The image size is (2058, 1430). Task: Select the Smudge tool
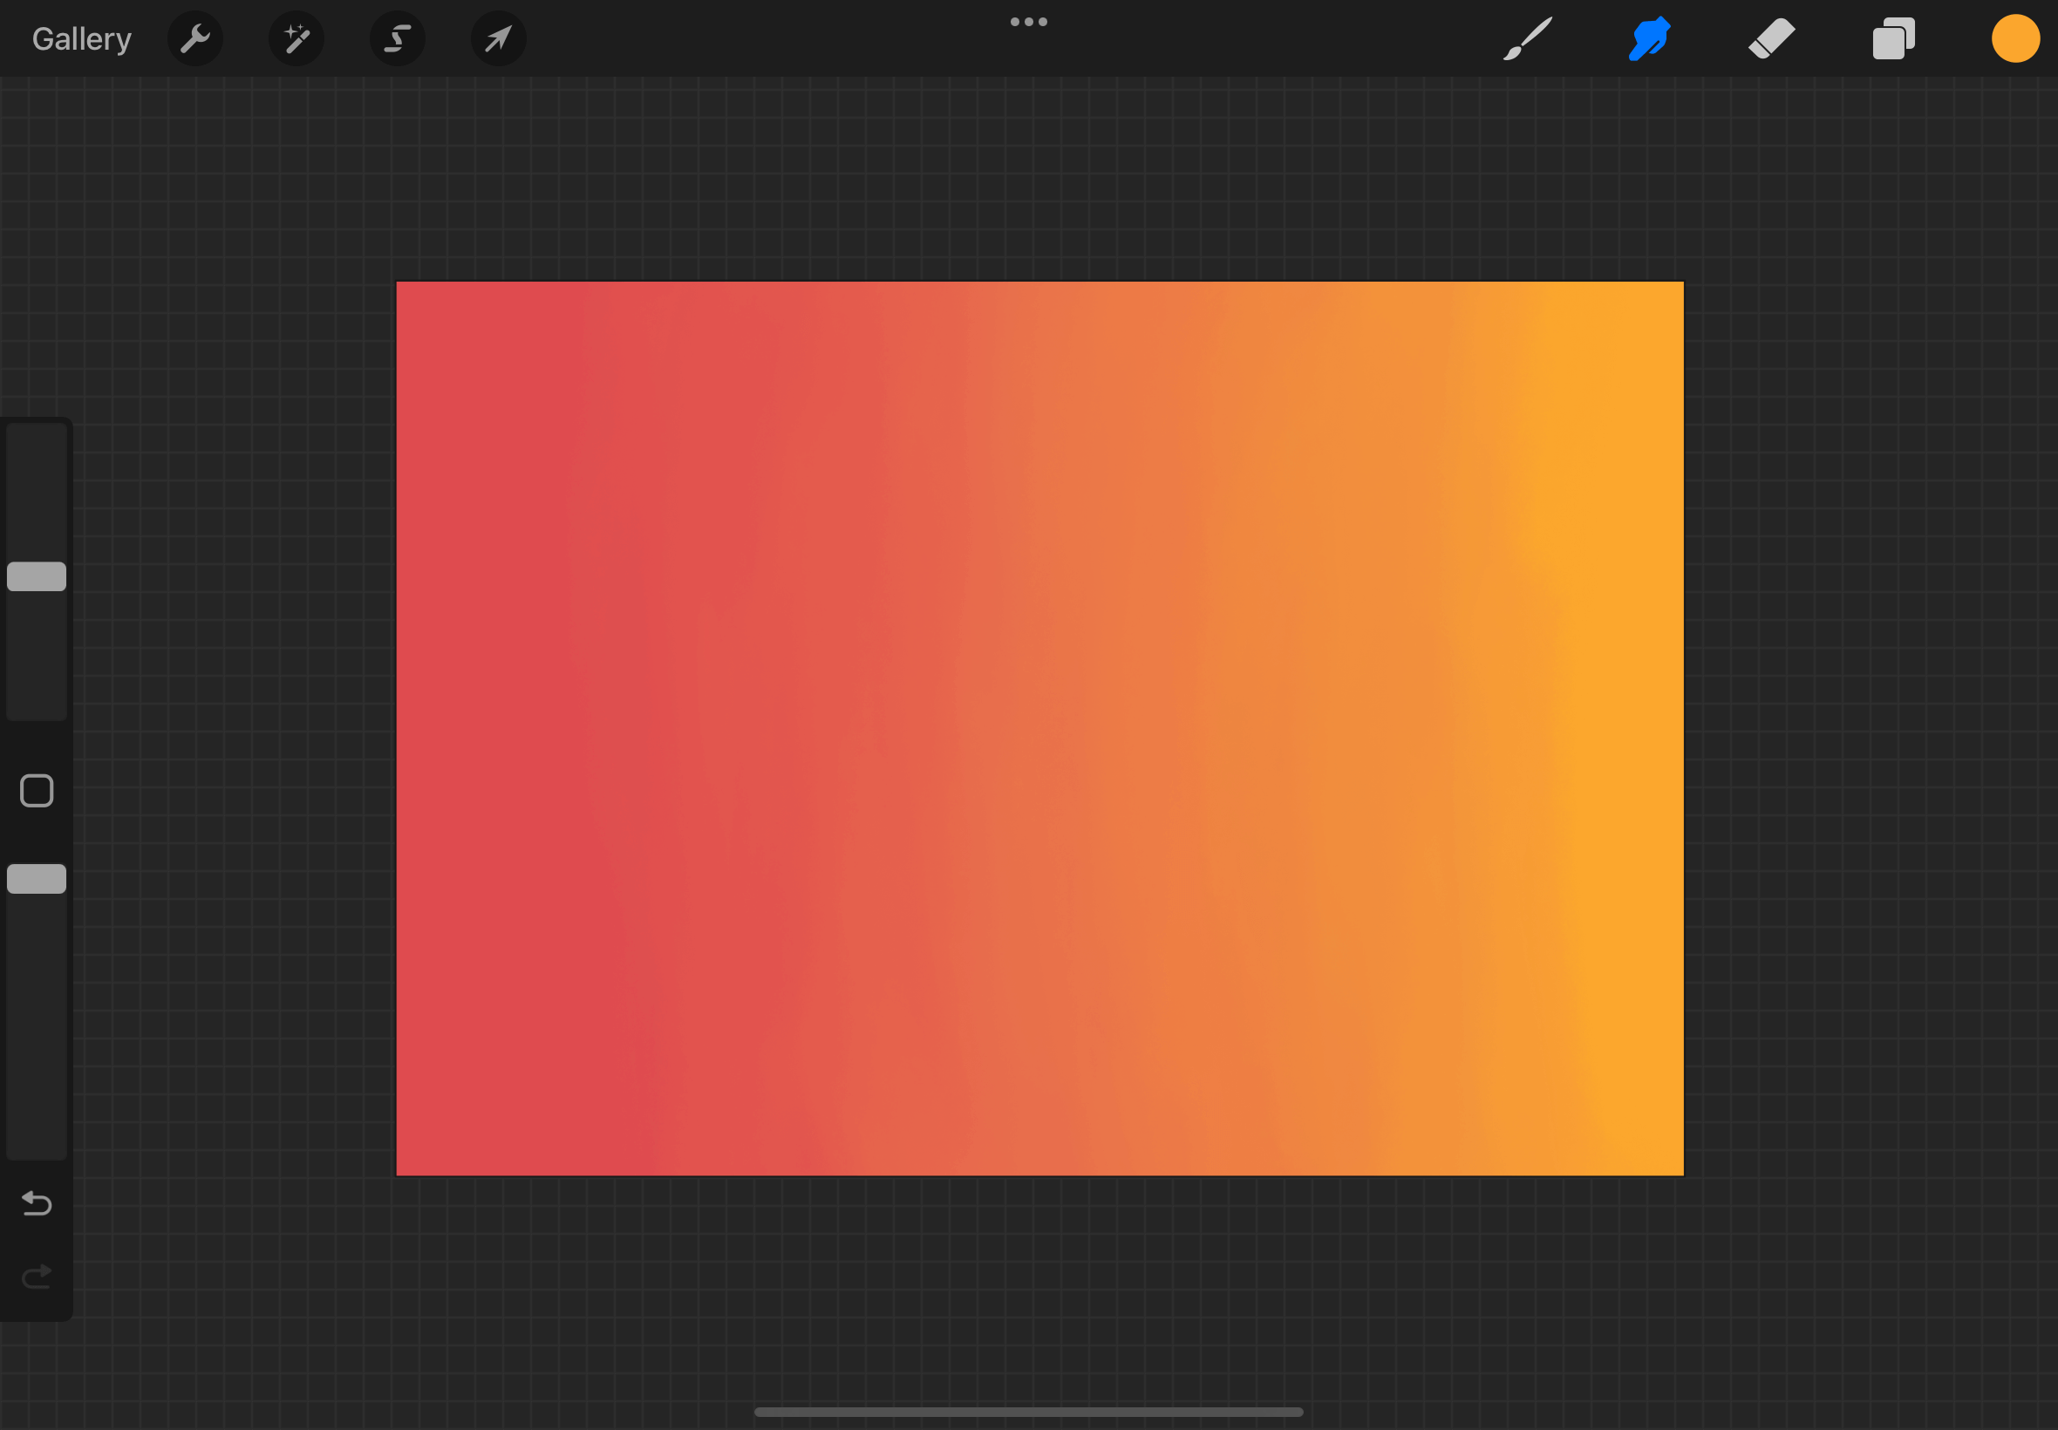click(x=1648, y=39)
